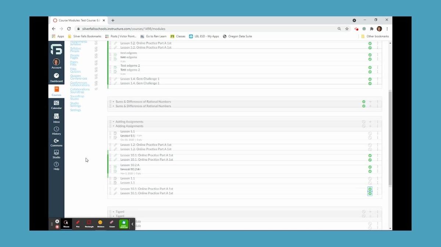Choose the Eraser annotation tool
Viewport: 441px width, 247px height.
click(112, 224)
